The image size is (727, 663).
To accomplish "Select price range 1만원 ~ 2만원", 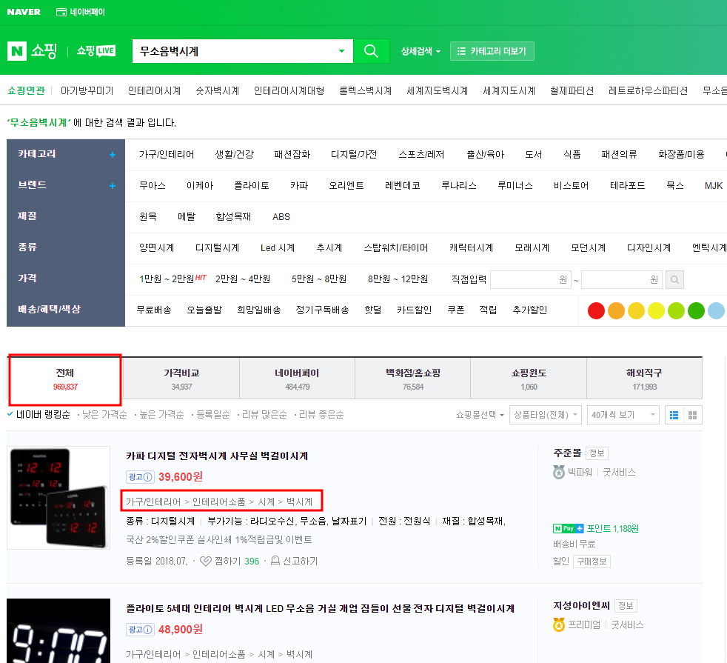I will 167,279.
